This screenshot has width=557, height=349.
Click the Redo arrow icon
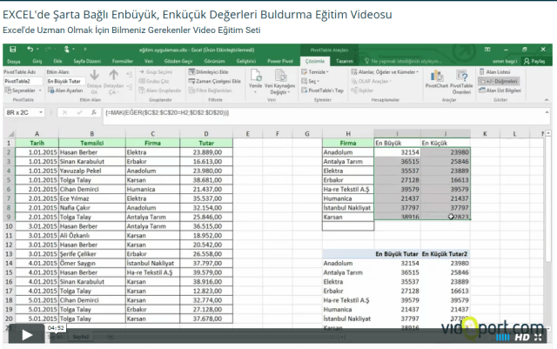point(48,50)
